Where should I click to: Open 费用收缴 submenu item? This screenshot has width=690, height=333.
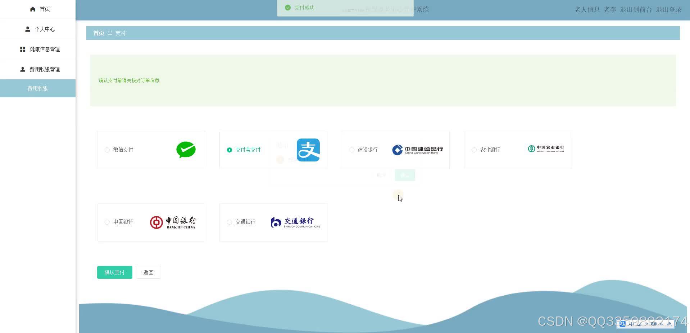[38, 88]
